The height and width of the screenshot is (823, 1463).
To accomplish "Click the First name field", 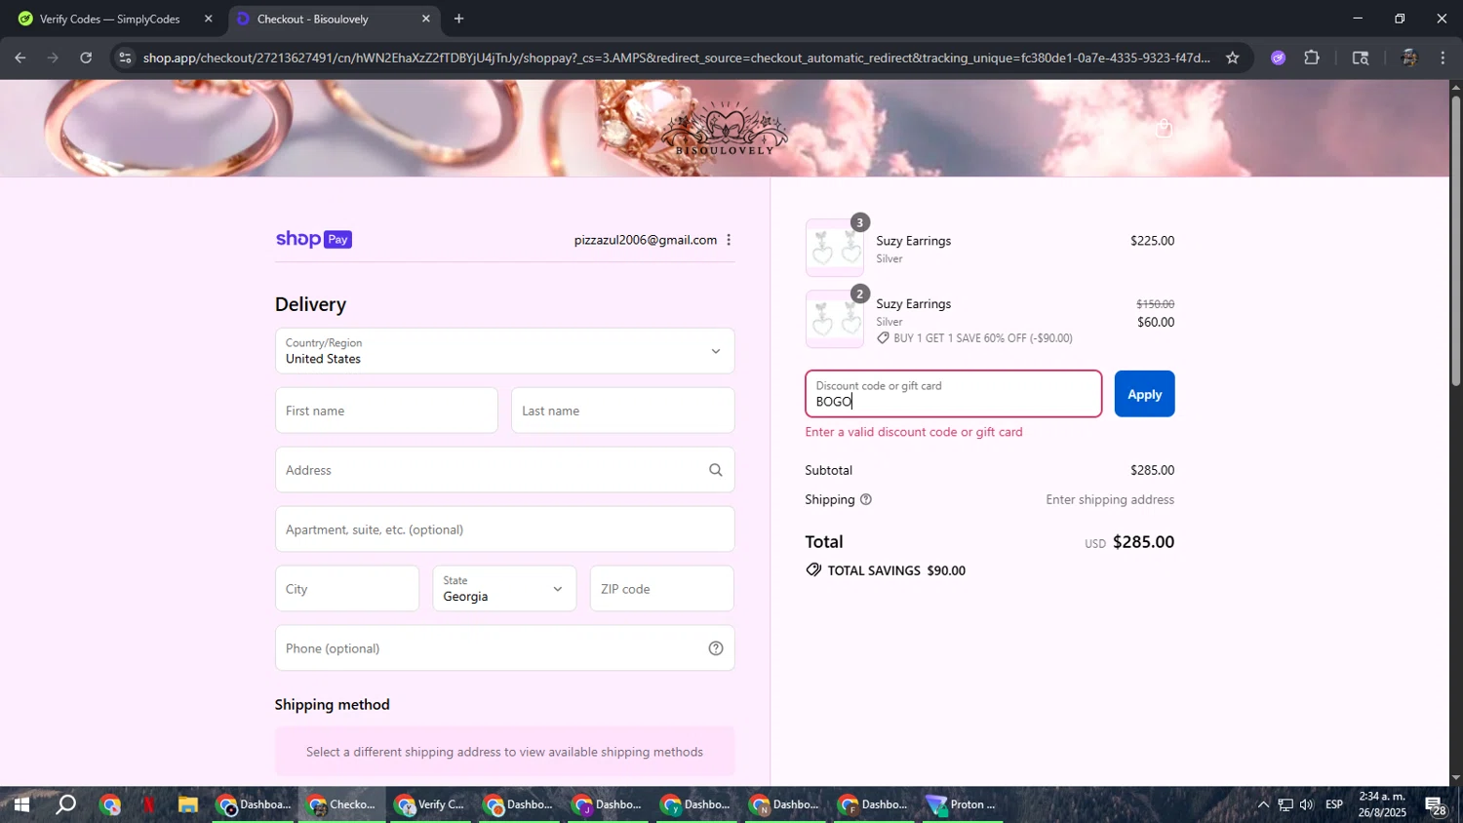I will 386,411.
